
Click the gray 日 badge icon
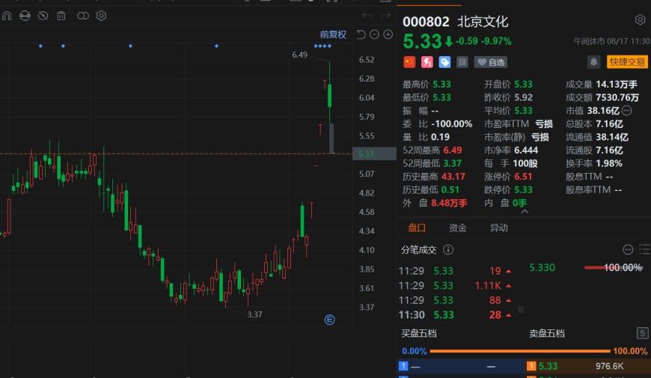462,62
